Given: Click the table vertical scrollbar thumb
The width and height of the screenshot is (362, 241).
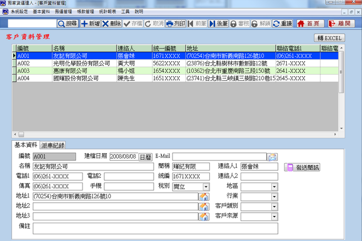Looking at the screenshot, I should click(341, 72).
